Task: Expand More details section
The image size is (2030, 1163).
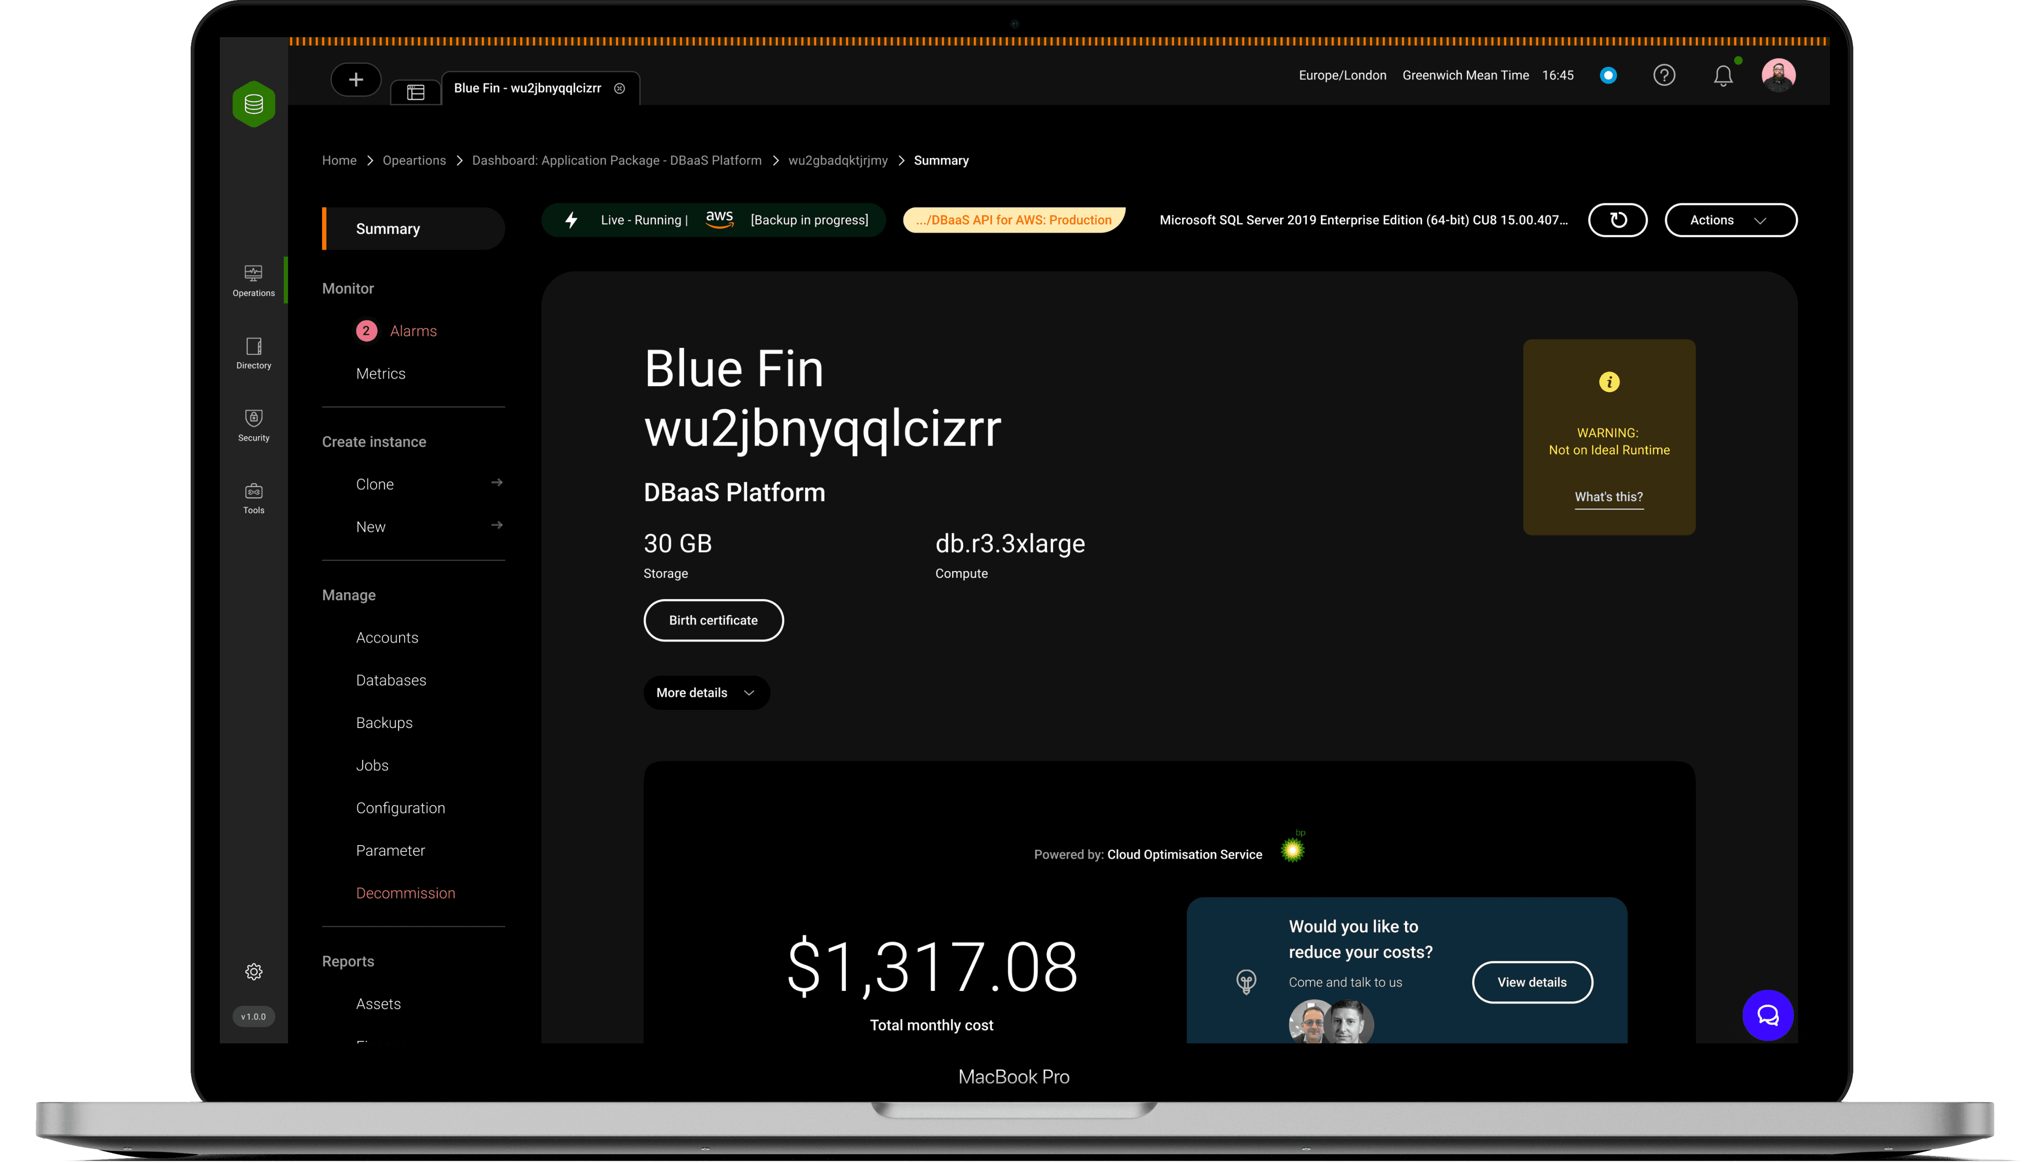Action: click(705, 692)
